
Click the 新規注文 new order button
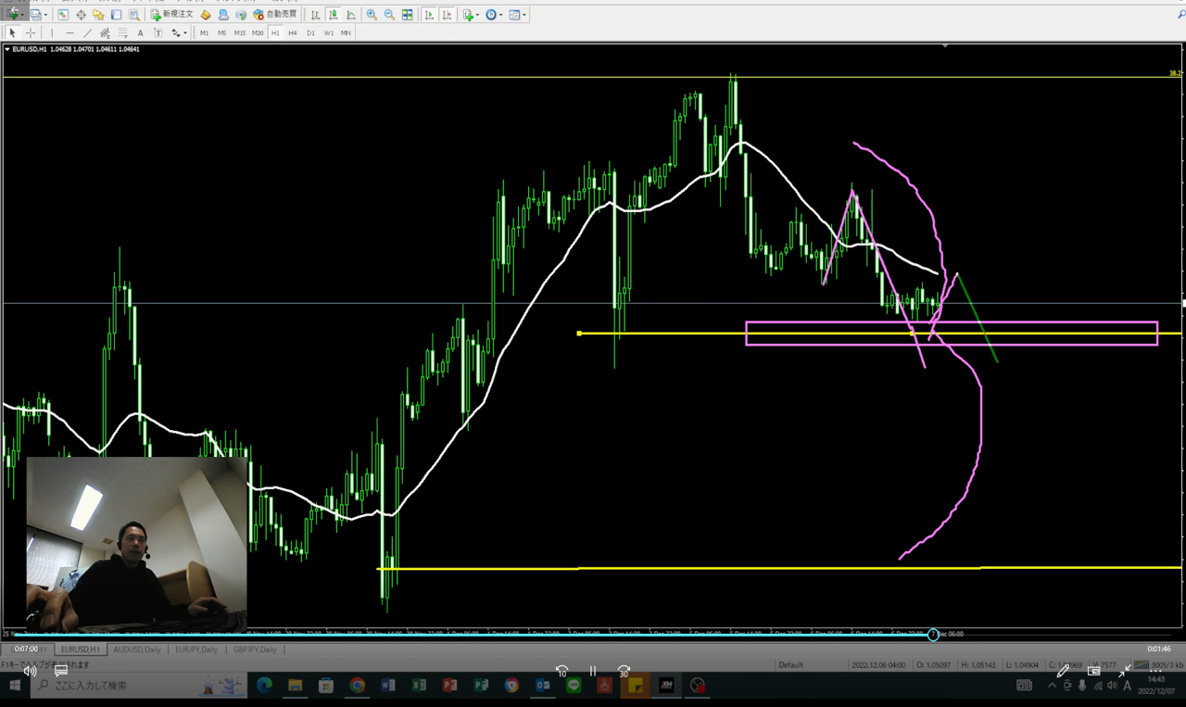click(171, 15)
